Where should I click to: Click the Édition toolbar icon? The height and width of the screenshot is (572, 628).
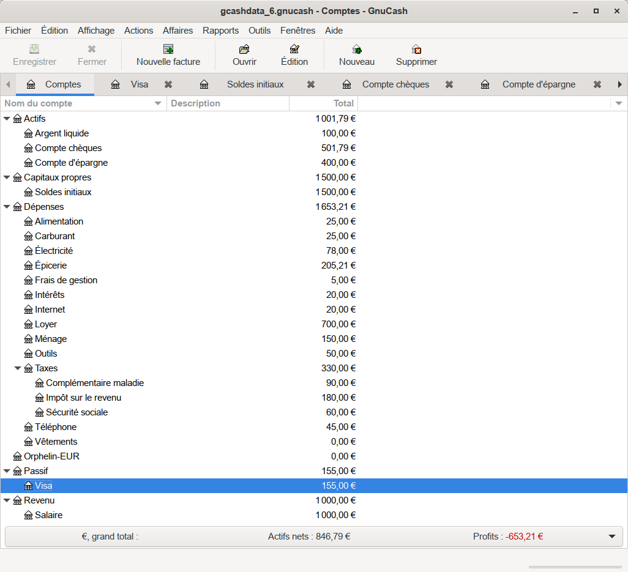[294, 50]
